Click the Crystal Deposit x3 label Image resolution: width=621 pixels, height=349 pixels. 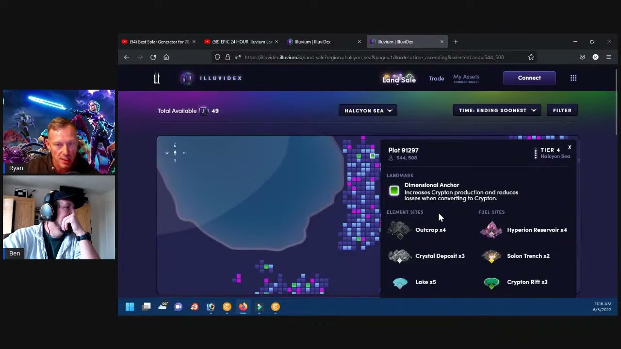pyautogui.click(x=440, y=256)
